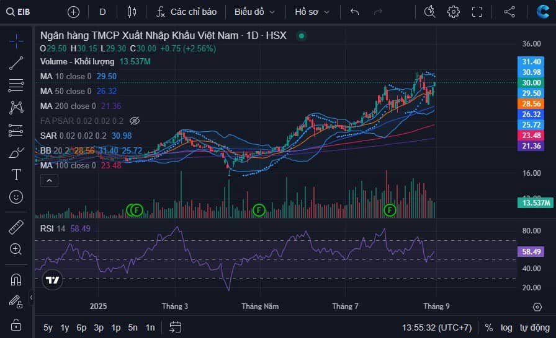
Task: Set the date range to 1n
Action: 150,327
